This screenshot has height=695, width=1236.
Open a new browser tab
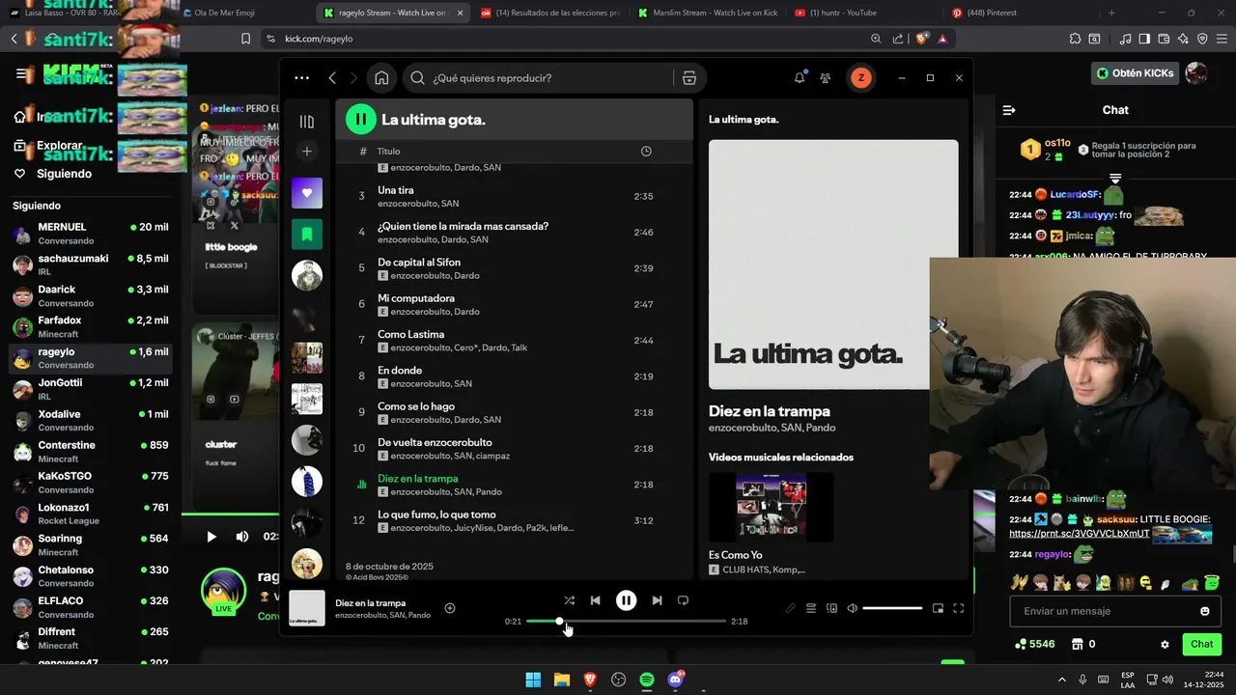pos(1111,13)
